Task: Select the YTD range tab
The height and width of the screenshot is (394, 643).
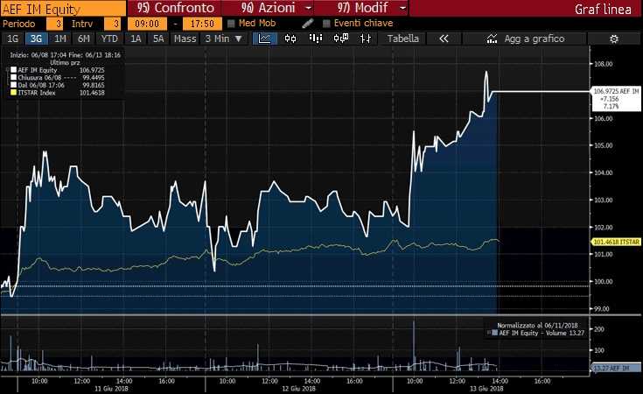Action: (109, 39)
